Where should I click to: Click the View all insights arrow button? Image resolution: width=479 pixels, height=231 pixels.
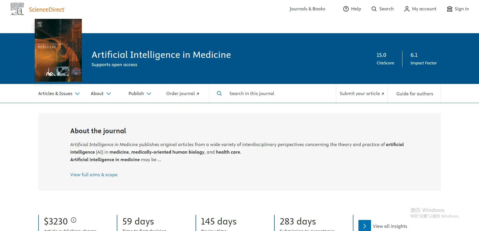click(x=365, y=225)
